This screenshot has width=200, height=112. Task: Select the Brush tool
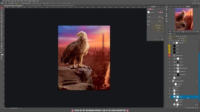coord(2,24)
